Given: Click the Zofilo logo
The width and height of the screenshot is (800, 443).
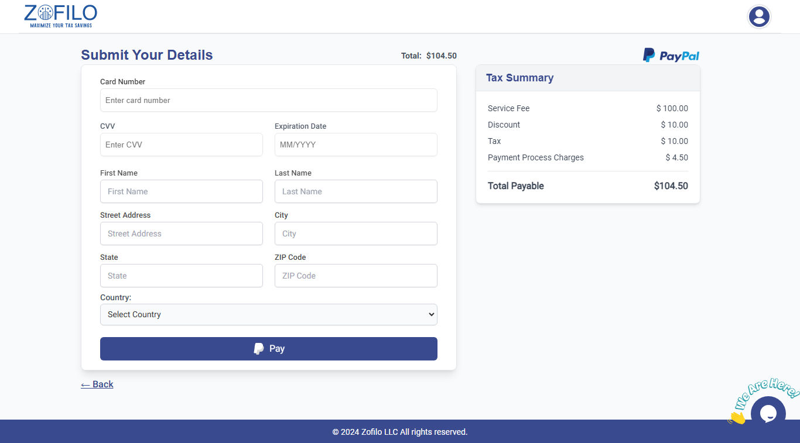Looking at the screenshot, I should click(60, 16).
